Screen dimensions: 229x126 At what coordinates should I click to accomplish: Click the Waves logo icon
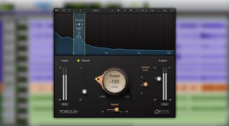point(56,10)
